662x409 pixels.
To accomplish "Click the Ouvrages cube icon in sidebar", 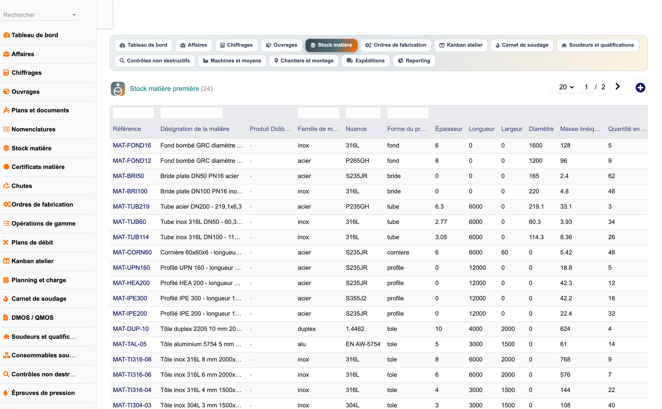I will (6, 92).
